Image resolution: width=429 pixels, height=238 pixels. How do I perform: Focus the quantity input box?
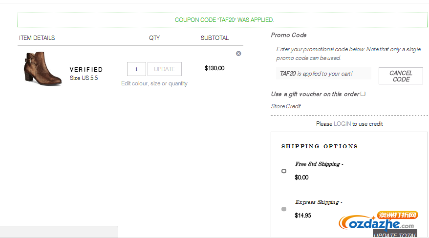point(136,69)
